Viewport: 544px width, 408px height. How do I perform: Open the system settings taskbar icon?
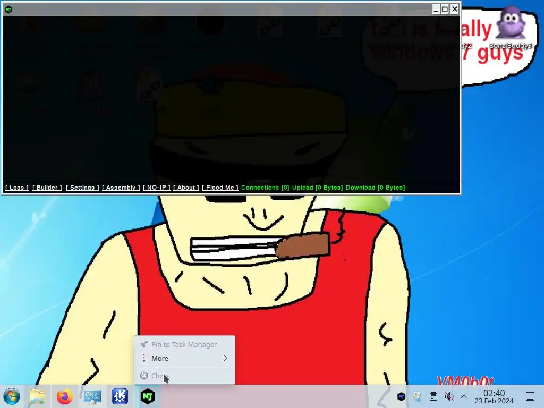point(92,396)
